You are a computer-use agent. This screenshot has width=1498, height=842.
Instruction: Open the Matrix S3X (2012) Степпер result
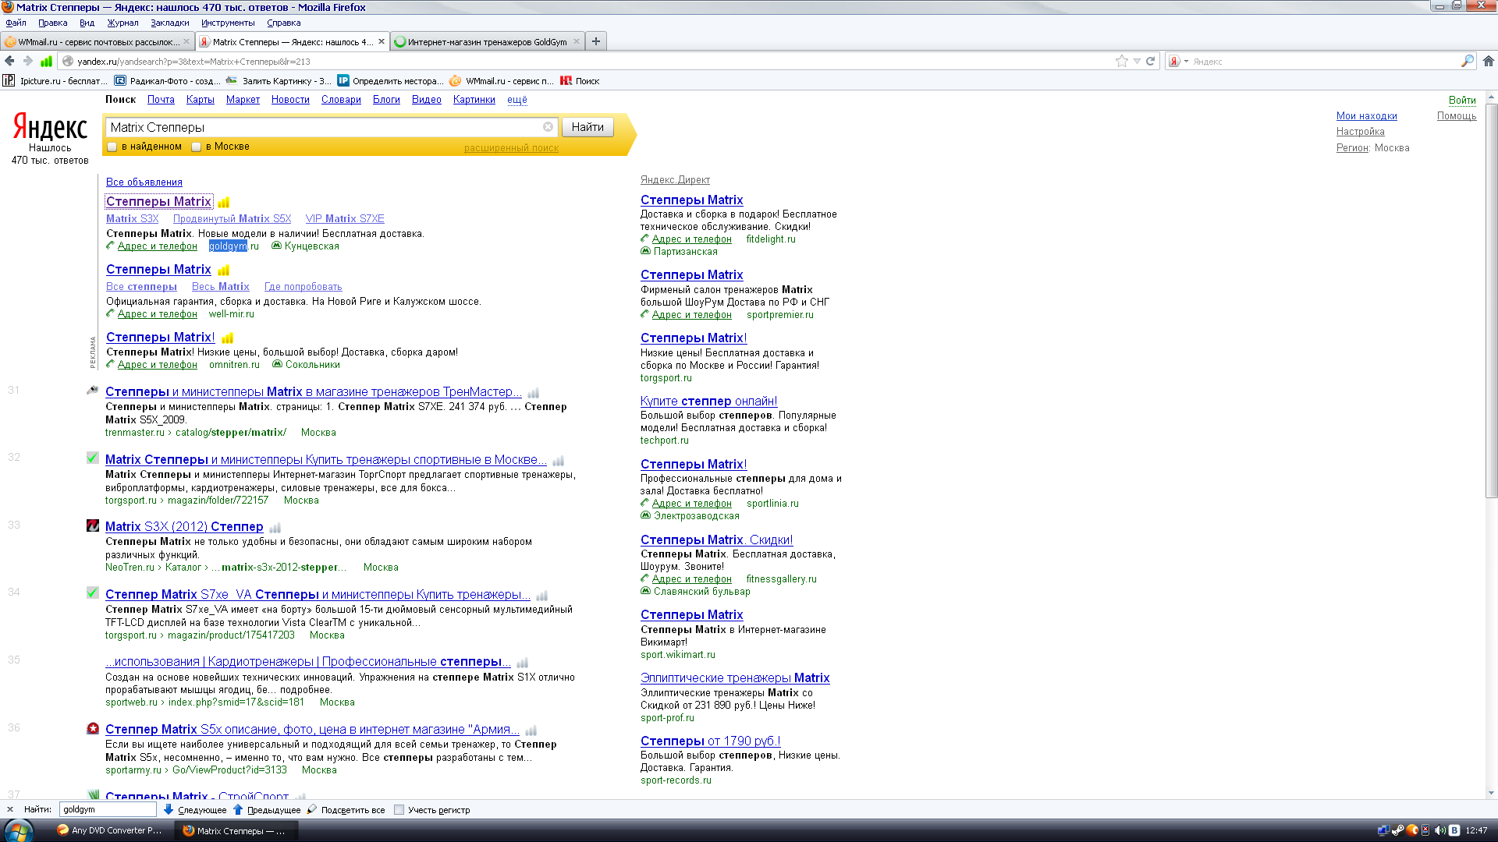[x=184, y=526]
